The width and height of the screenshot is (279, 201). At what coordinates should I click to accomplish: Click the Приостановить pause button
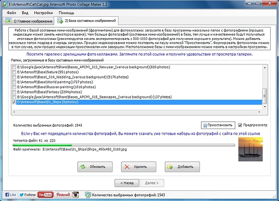point(218,125)
